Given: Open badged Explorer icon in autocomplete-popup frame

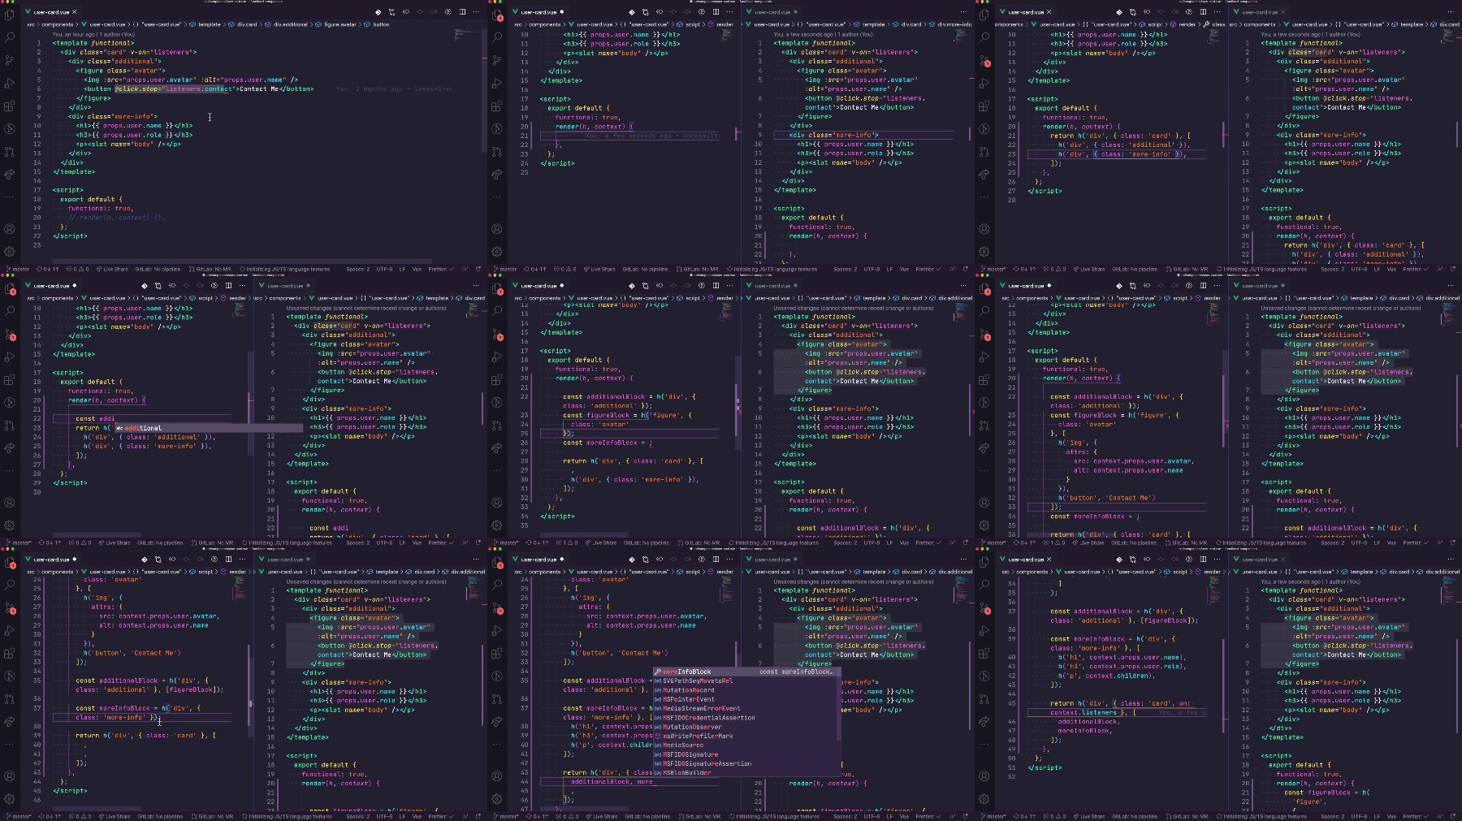Looking at the screenshot, I should coord(497,562).
